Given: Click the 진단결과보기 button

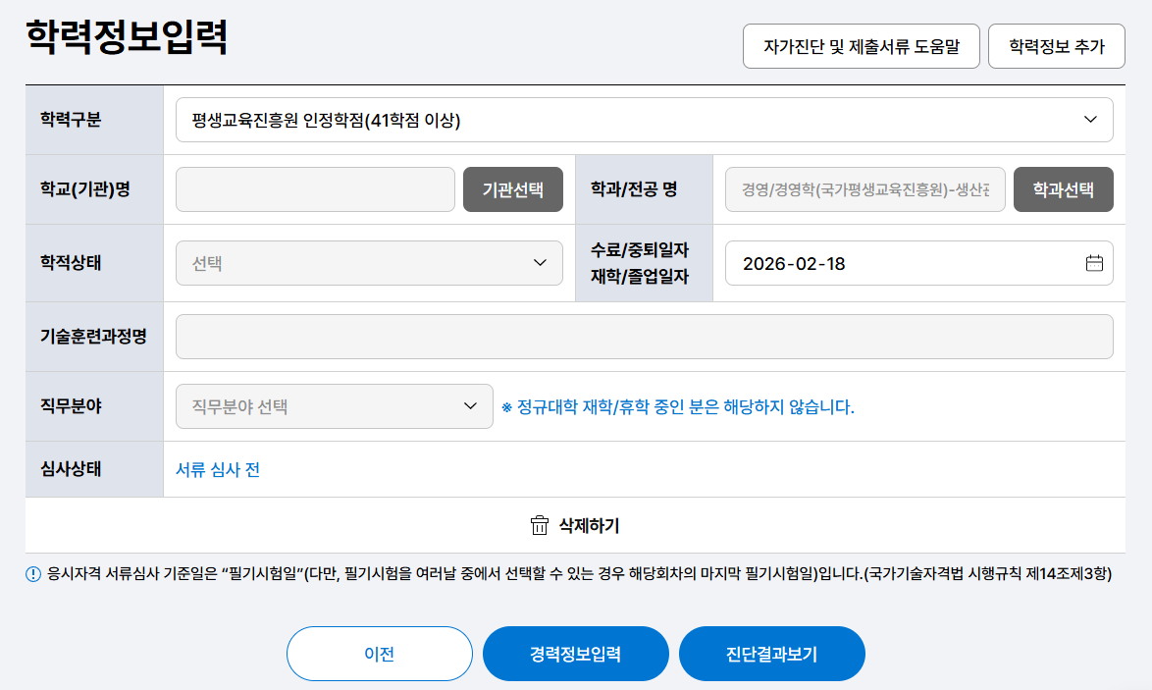Looking at the screenshot, I should (x=771, y=654).
